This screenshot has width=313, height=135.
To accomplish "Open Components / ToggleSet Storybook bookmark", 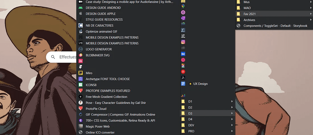I will click(x=274, y=26).
